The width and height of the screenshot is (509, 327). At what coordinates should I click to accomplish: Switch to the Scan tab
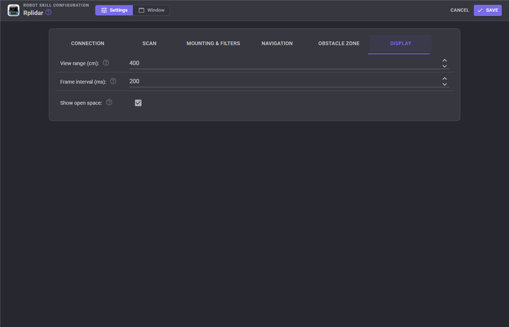tap(149, 43)
